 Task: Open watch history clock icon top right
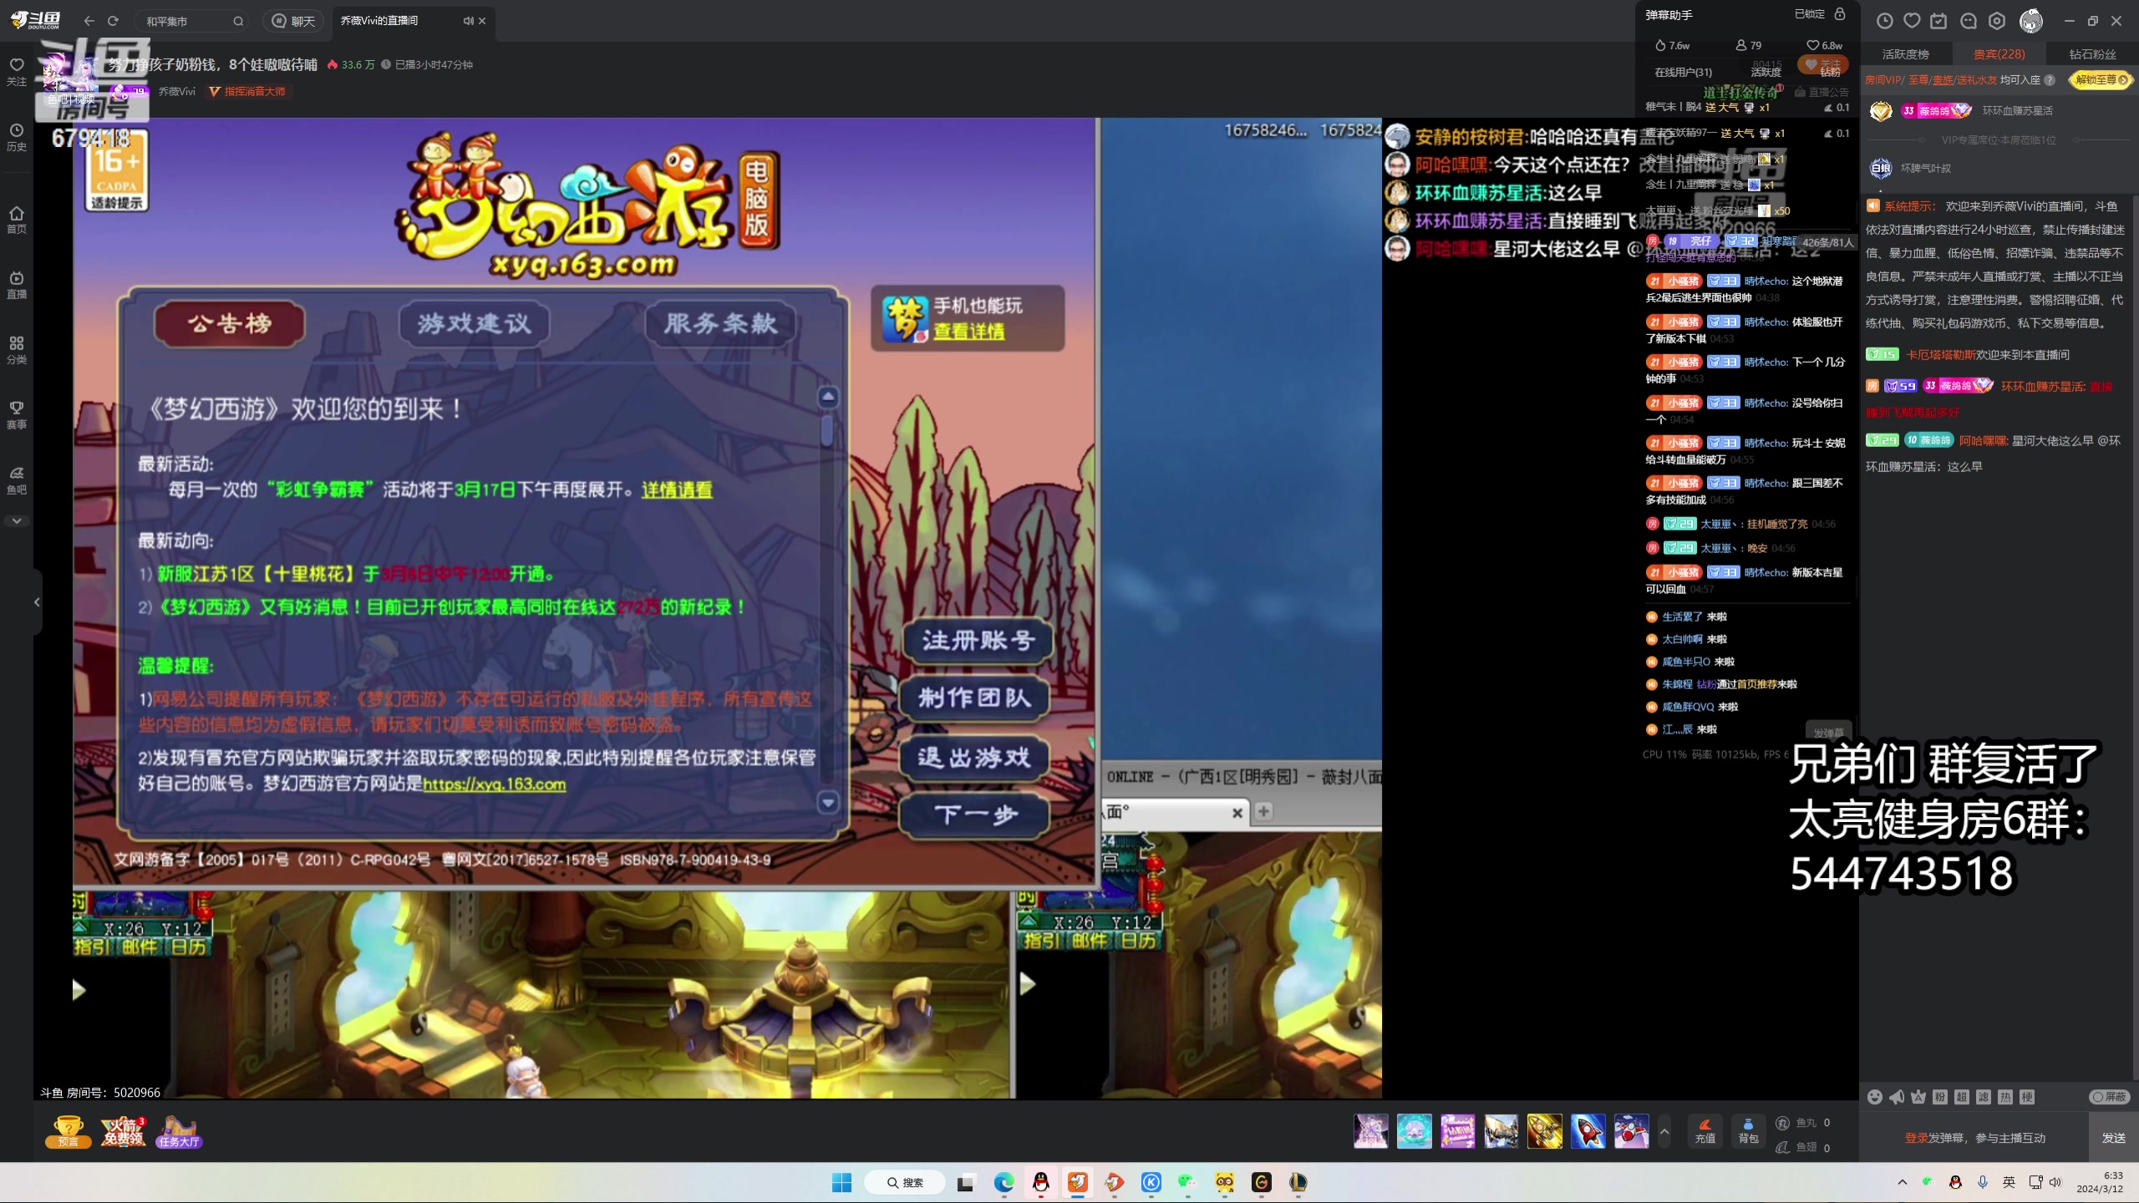[1884, 21]
